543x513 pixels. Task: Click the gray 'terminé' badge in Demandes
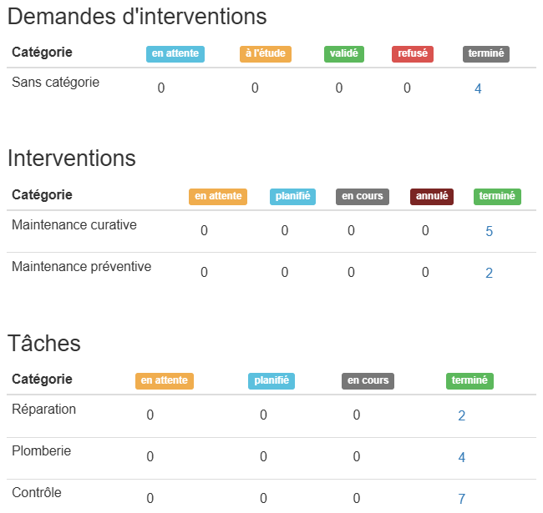pyautogui.click(x=485, y=53)
